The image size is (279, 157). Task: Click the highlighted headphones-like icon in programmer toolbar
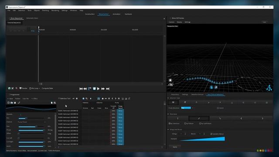tap(99, 99)
